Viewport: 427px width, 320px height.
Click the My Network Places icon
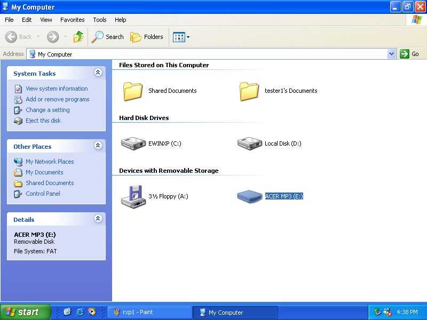(x=18, y=162)
